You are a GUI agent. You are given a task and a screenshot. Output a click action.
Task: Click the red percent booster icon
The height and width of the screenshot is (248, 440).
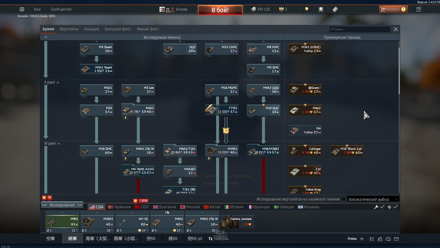pos(49,198)
